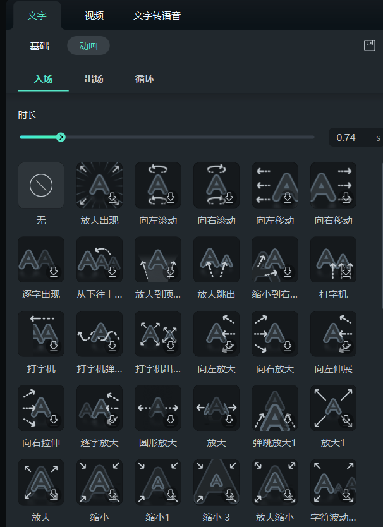Select the 向左放大 entrance animation
This screenshot has width=383, height=527.
tap(216, 334)
